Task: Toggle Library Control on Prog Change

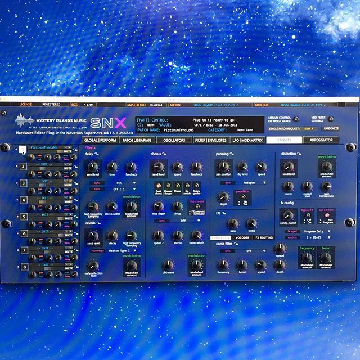Action: [x=296, y=119]
